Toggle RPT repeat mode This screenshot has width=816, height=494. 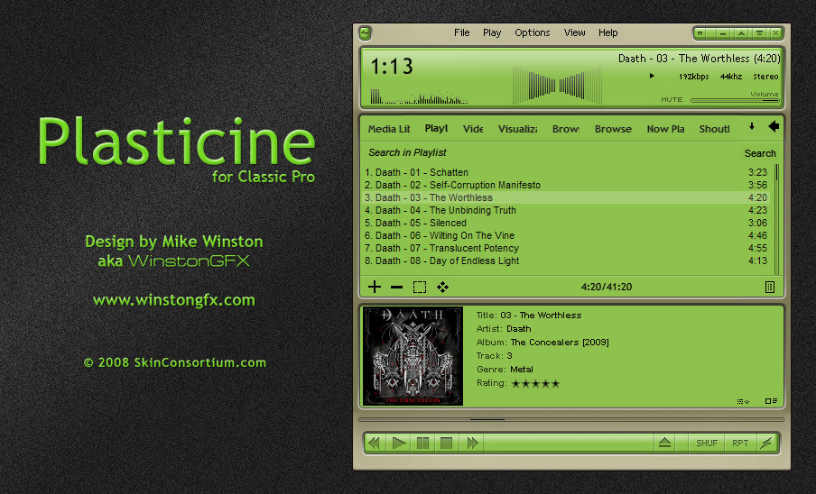(x=740, y=444)
